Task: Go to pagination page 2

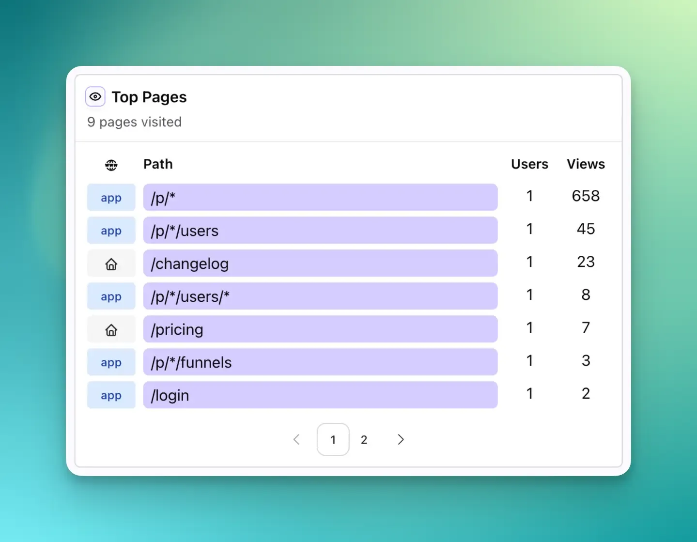Action: 364,439
